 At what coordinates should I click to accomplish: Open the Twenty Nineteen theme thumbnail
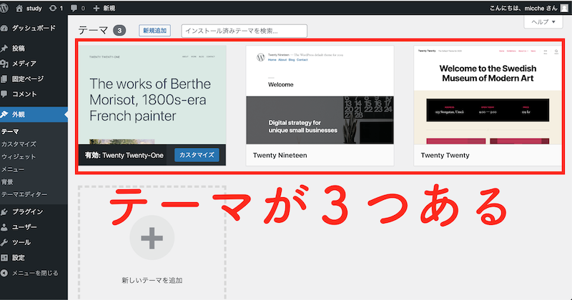click(320, 95)
